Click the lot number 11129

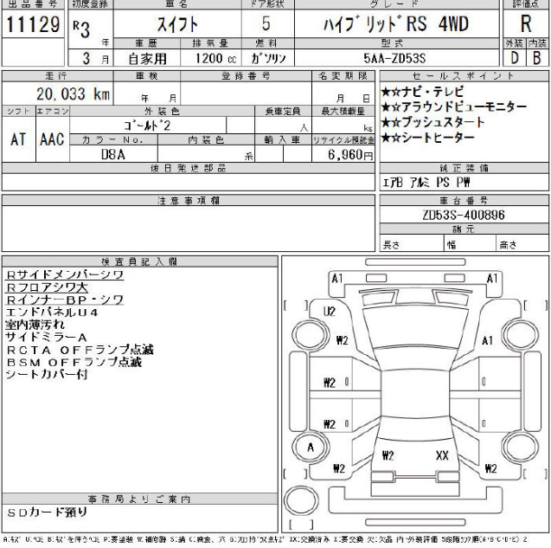(34, 24)
